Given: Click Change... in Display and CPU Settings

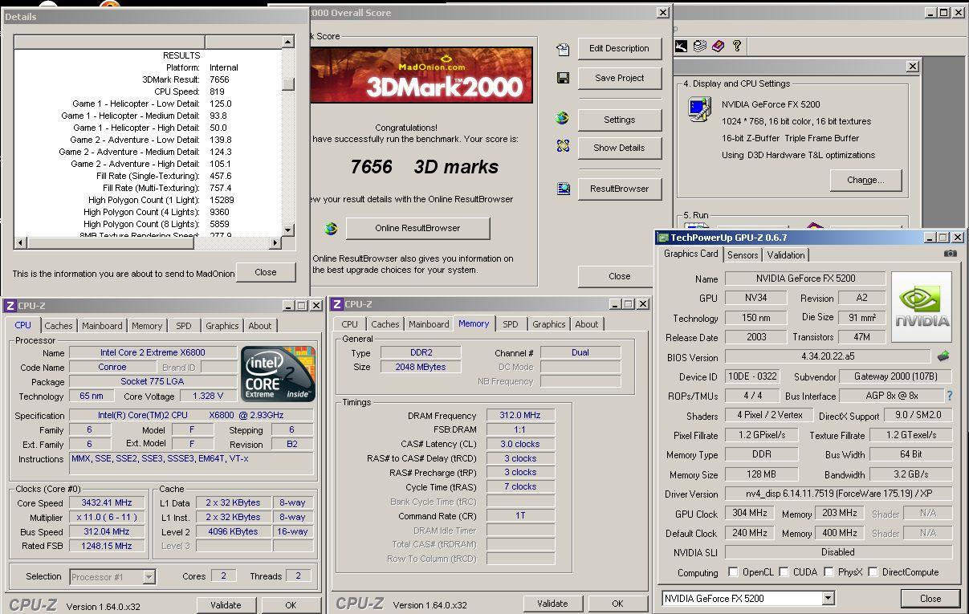Looking at the screenshot, I should coord(866,180).
